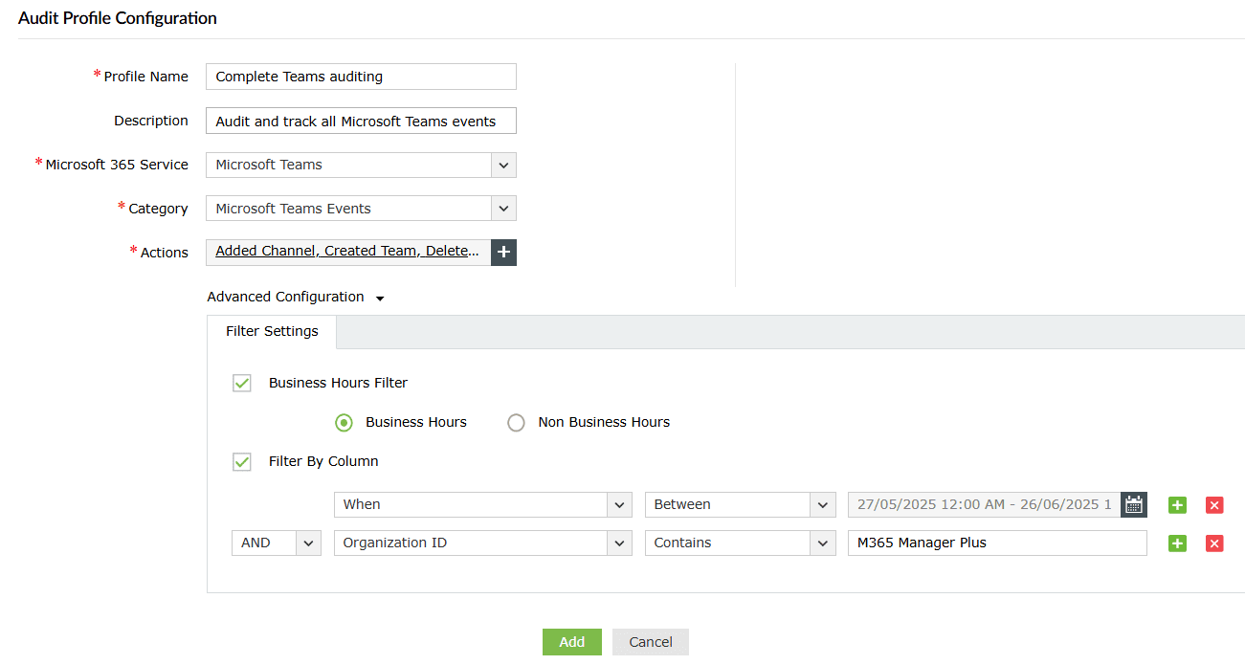Open the calendar date picker icon
The image size is (1245, 665).
1134,504
